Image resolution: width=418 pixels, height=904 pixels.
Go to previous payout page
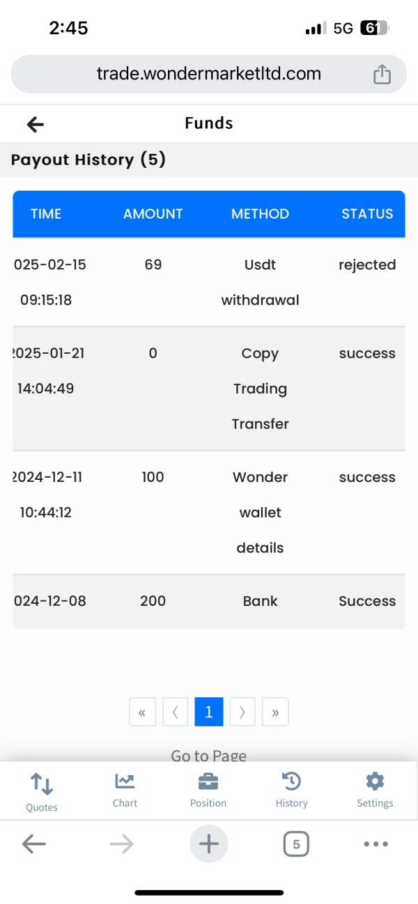tap(176, 712)
